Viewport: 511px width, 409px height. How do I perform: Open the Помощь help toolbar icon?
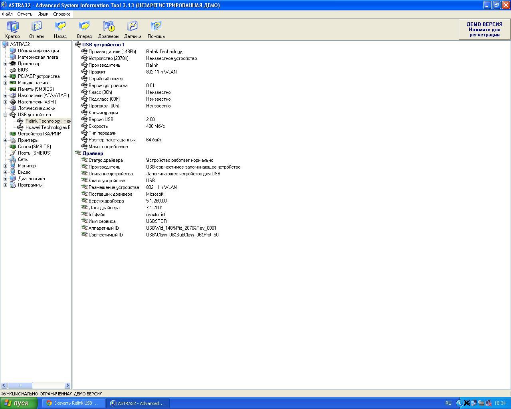156,26
